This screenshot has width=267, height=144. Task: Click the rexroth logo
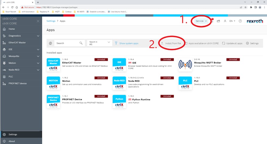pos(255,21)
